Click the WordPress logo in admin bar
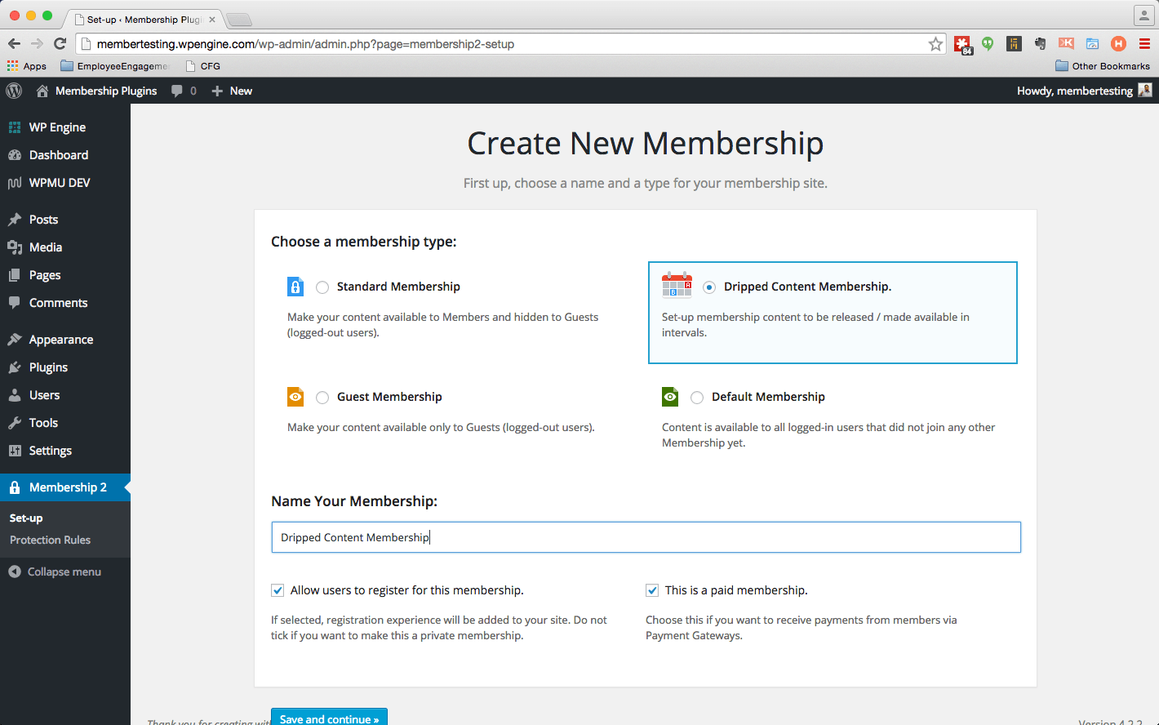Viewport: 1159px width, 725px height. click(x=14, y=91)
